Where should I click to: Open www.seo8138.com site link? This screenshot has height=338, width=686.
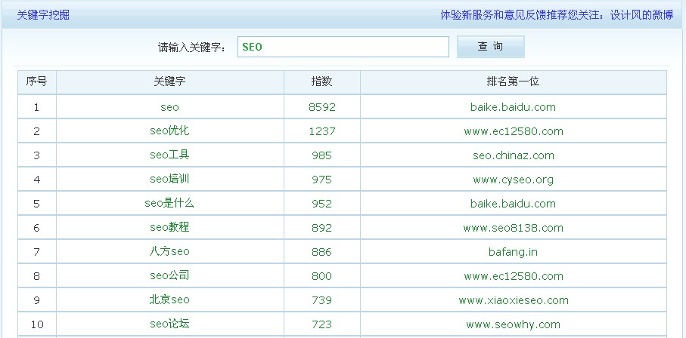click(x=514, y=228)
